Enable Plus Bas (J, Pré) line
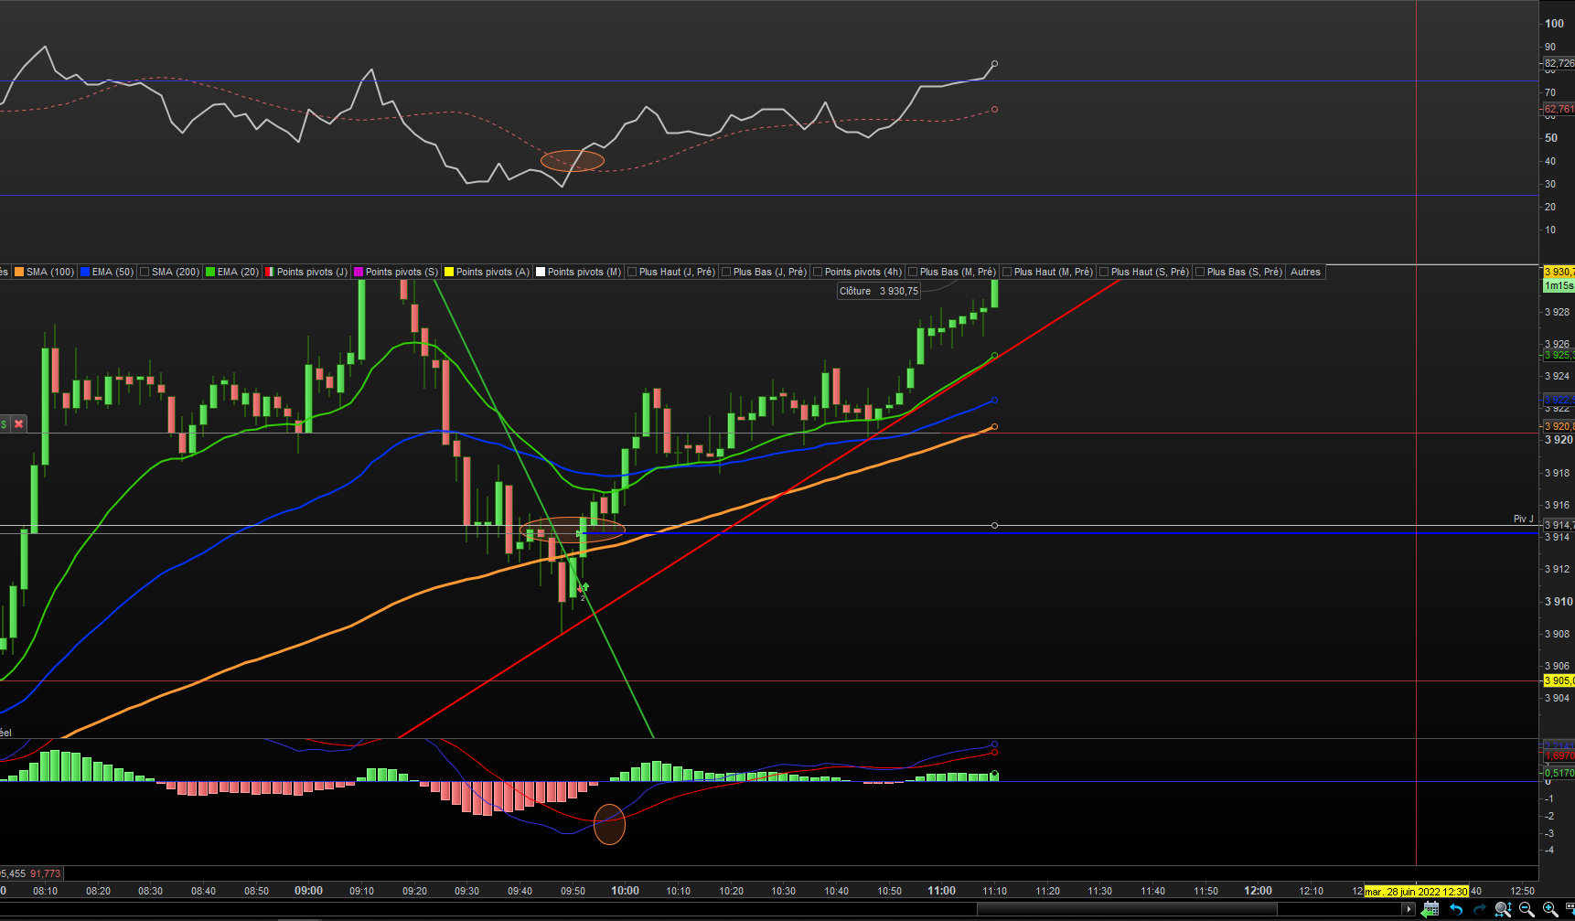Screen dimensions: 1575x921 [x=765, y=272]
